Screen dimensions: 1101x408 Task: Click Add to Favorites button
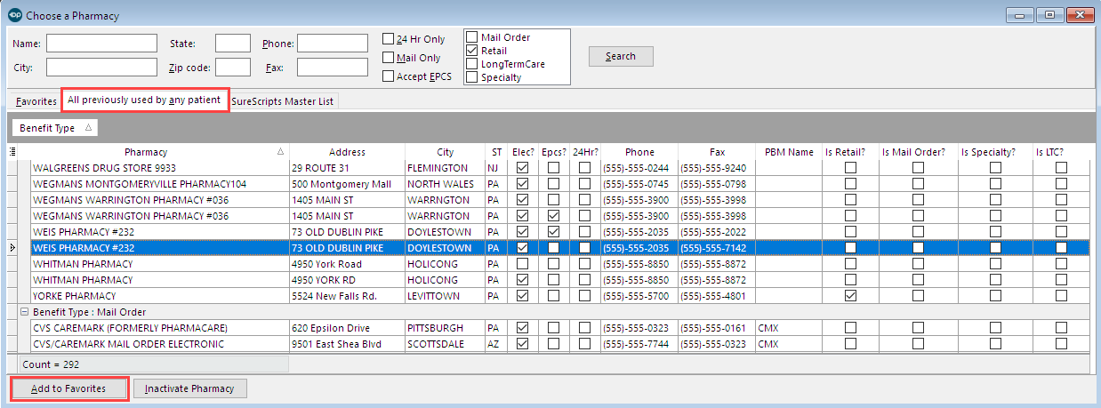tap(68, 388)
